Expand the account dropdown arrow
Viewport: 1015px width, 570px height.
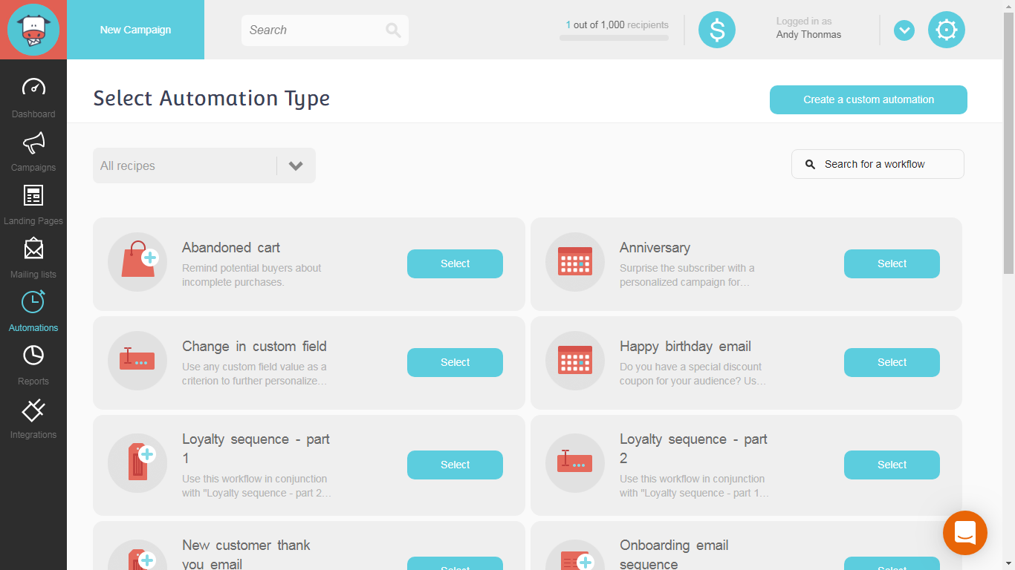pyautogui.click(x=904, y=30)
